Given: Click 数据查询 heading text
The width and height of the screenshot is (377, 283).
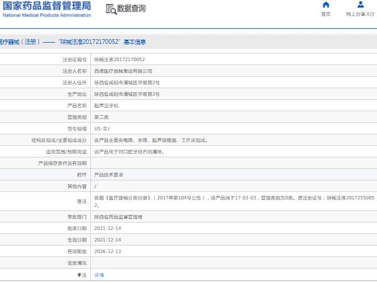Looking at the screenshot, I should (131, 8).
